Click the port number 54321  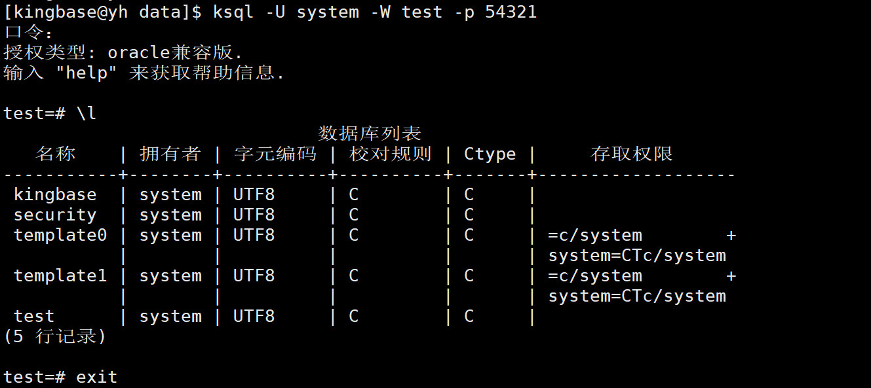(x=511, y=12)
